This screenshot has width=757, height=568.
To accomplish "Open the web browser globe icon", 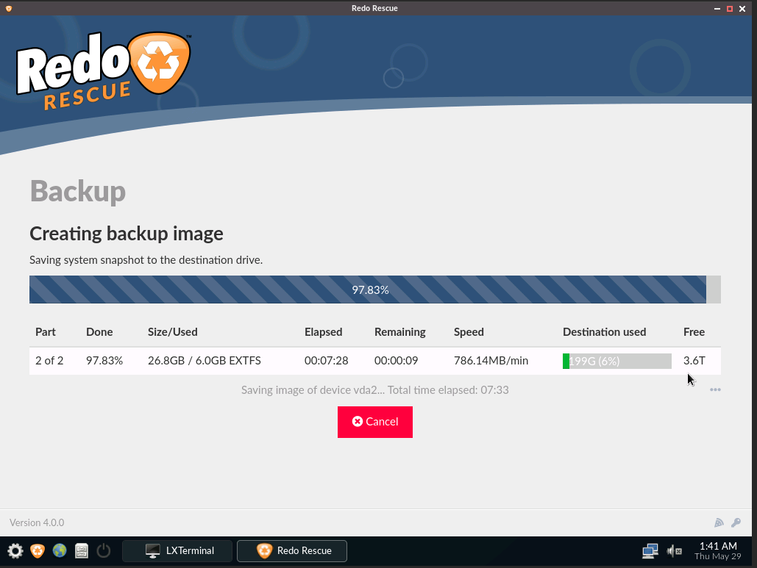I will pos(60,550).
